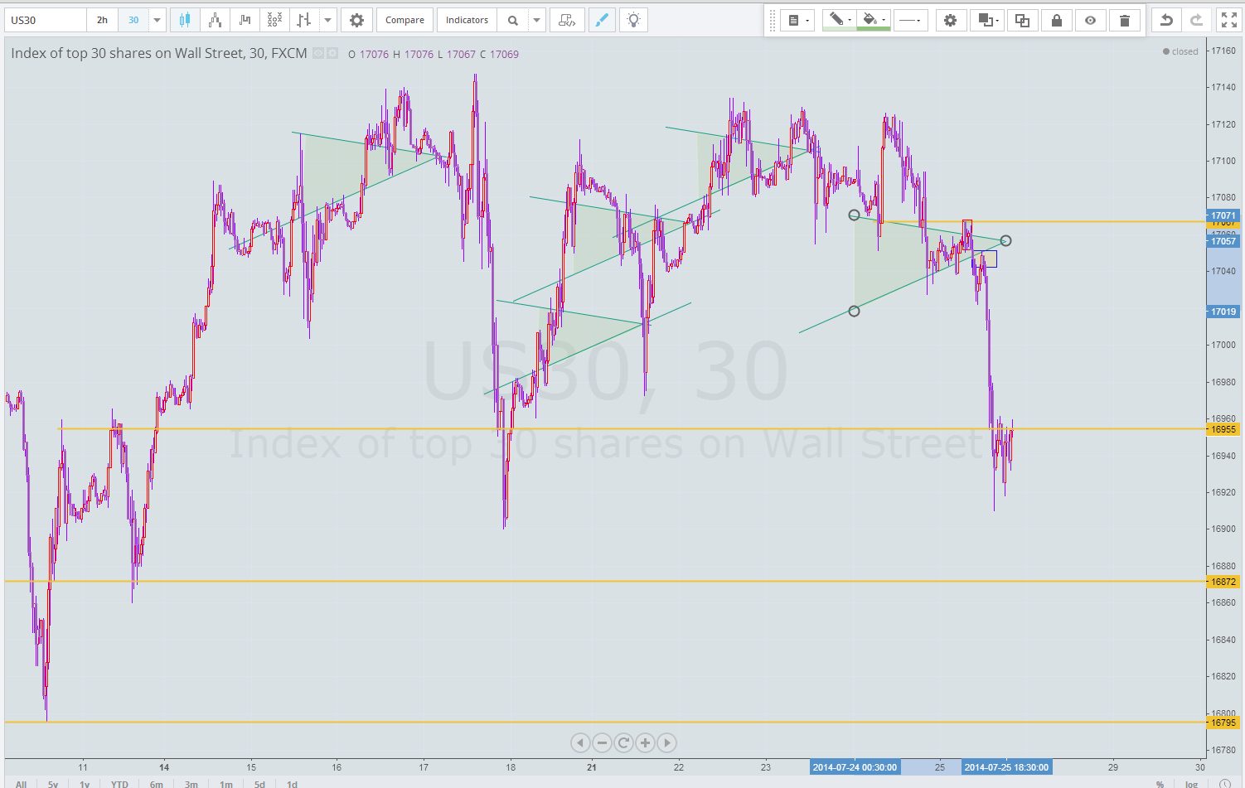Screen dimensions: 1245x788
Task: Set date range to 1y
Action: pyautogui.click(x=85, y=784)
